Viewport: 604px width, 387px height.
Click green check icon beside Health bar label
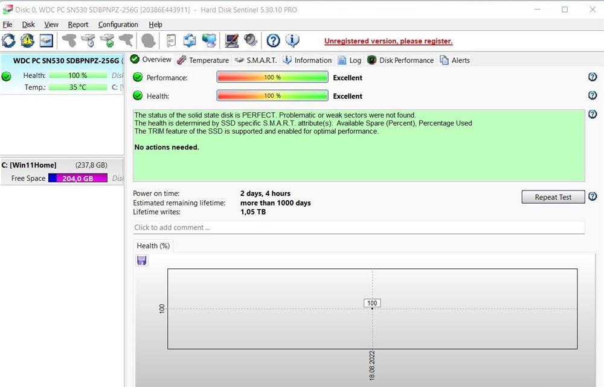pos(138,96)
